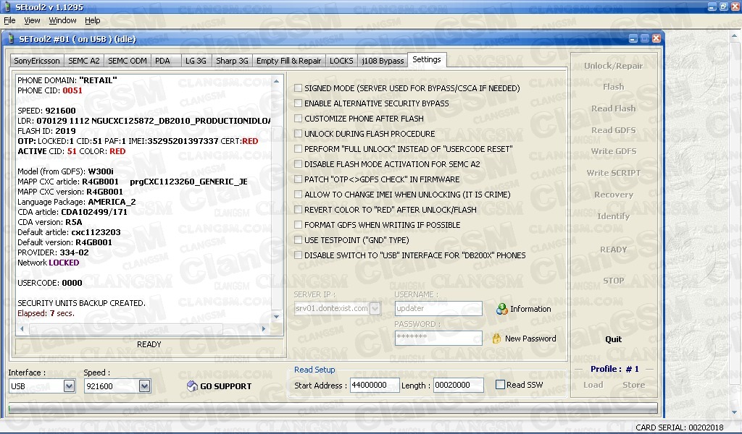Open the Empty Fill & Repair tab

[288, 61]
